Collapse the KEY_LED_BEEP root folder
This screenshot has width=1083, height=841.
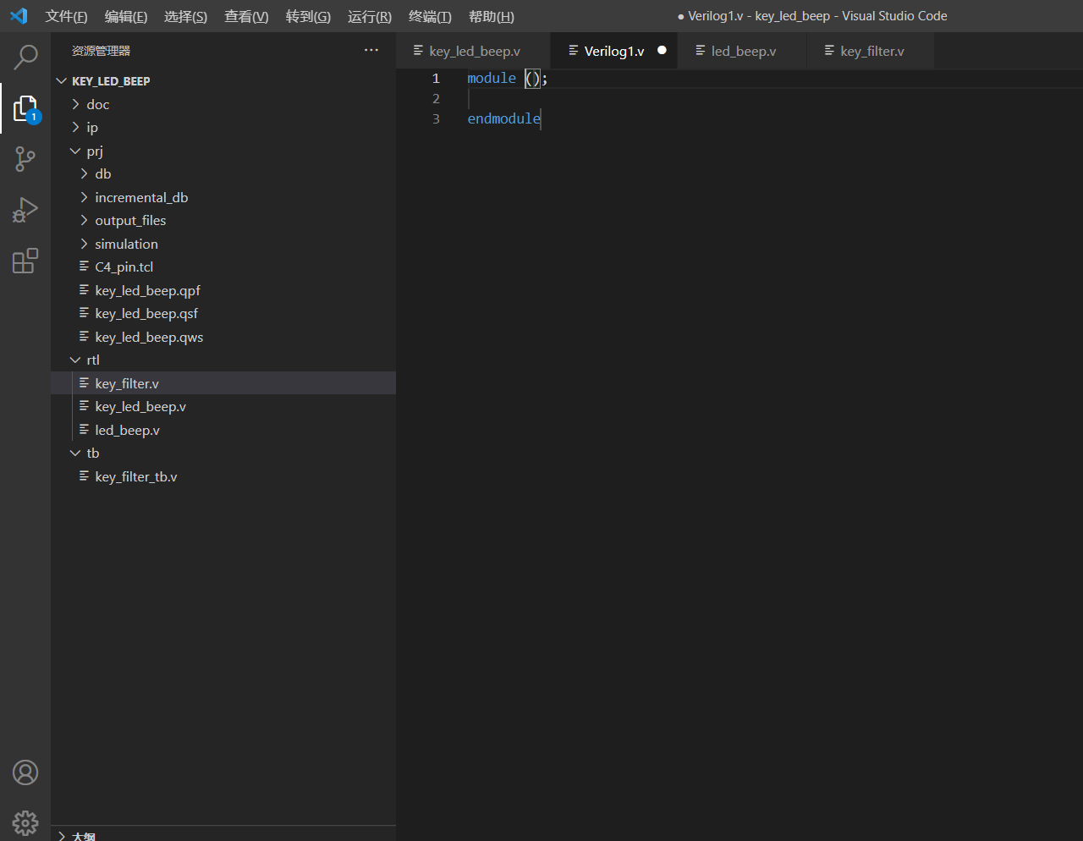coord(61,81)
